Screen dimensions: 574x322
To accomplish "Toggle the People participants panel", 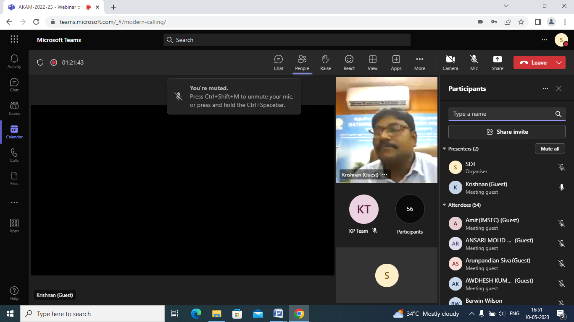I will pyautogui.click(x=302, y=62).
